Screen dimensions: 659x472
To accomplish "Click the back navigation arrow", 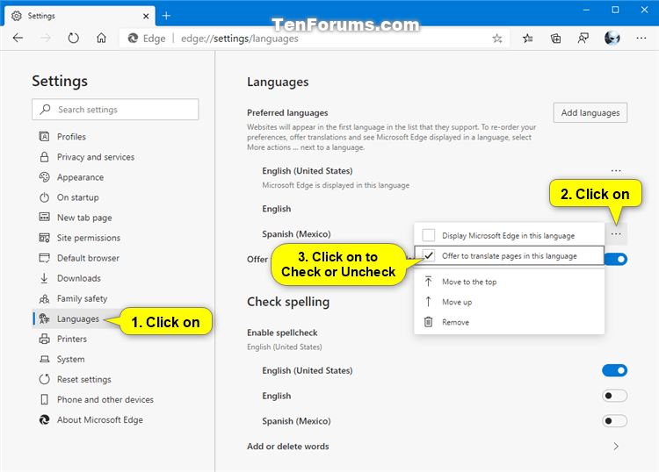I will click(x=18, y=39).
